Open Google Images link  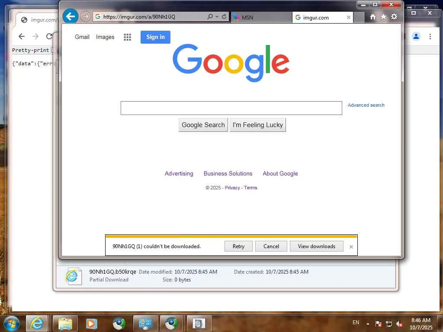coord(105,37)
